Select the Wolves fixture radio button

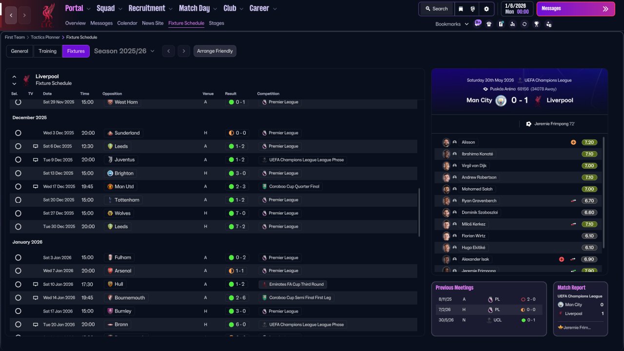[18, 213]
